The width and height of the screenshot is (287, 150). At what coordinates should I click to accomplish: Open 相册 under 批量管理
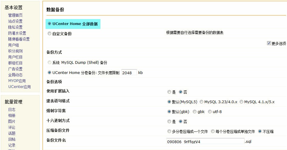(x=12, y=116)
